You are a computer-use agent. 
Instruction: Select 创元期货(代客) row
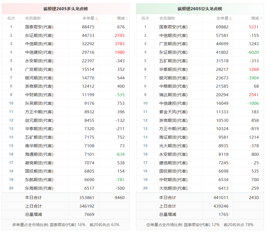click(66, 120)
